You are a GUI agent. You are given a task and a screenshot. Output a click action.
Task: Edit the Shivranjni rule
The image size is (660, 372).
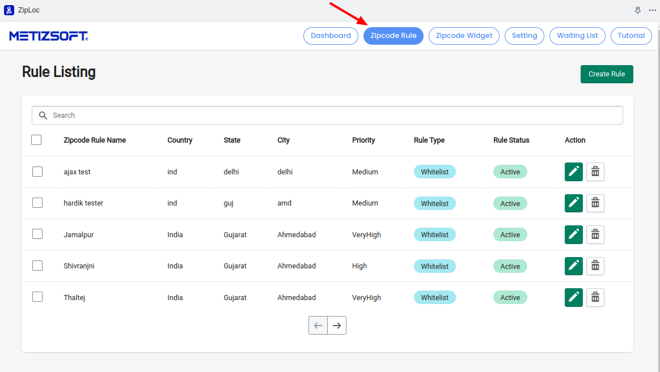(x=573, y=266)
